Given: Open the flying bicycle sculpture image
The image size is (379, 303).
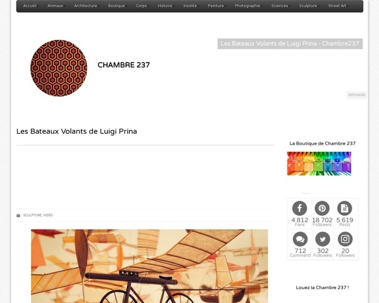Looking at the screenshot, I should [149, 266].
